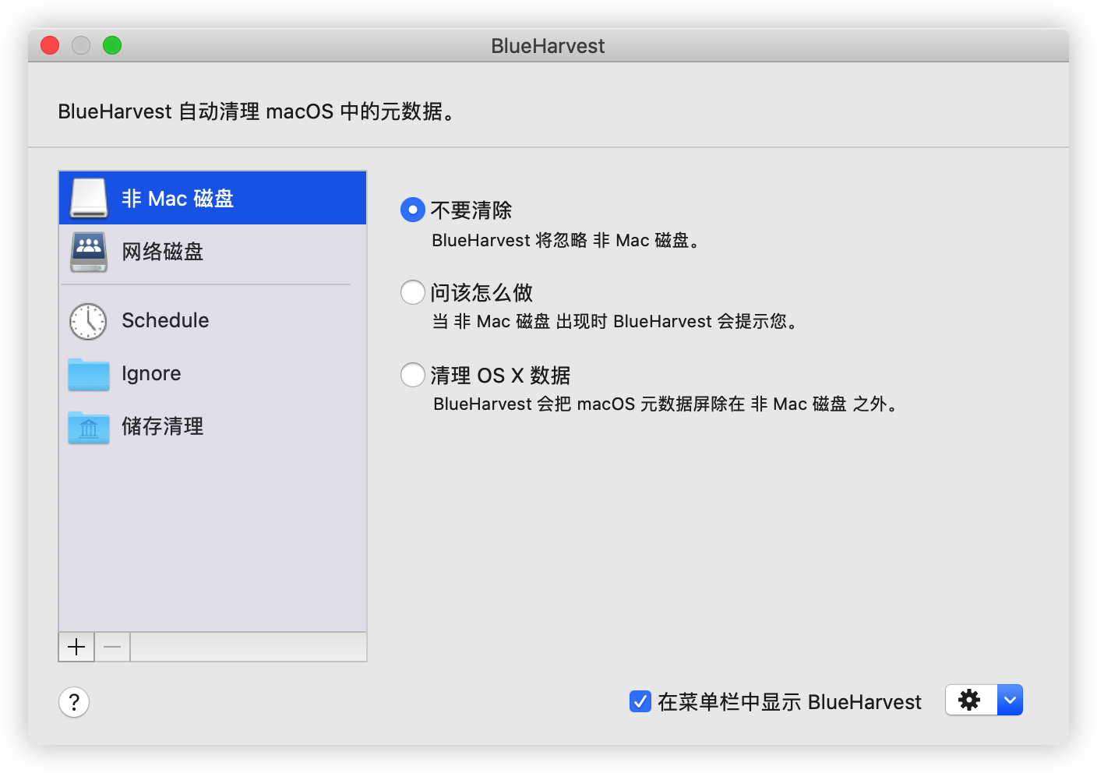Viewport: 1097px width, 773px height.
Task: Click the 非 Mac 磁盘 drive icon
Action: coord(89,198)
